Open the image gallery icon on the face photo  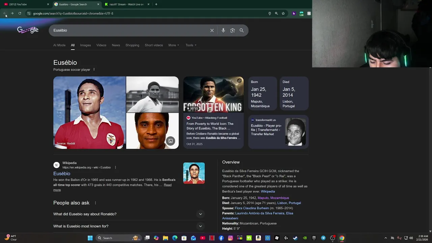170,141
